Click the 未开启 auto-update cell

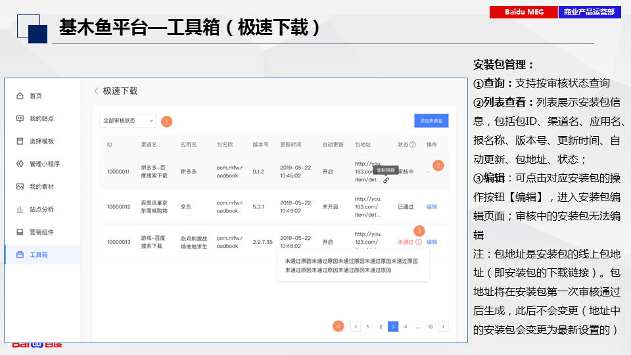click(330, 207)
